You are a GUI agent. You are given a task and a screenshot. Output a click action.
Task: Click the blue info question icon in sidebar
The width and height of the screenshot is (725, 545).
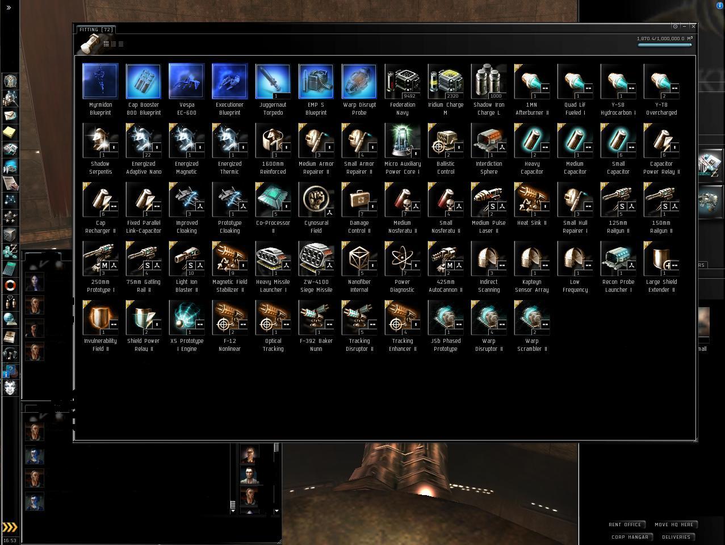click(x=10, y=370)
